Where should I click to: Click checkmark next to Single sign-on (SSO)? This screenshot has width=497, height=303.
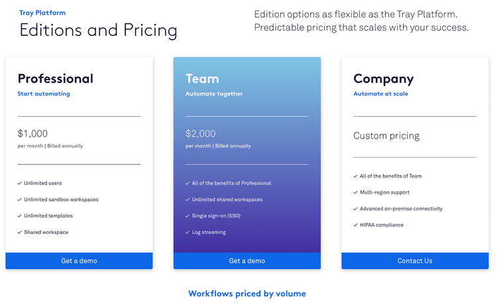click(188, 215)
